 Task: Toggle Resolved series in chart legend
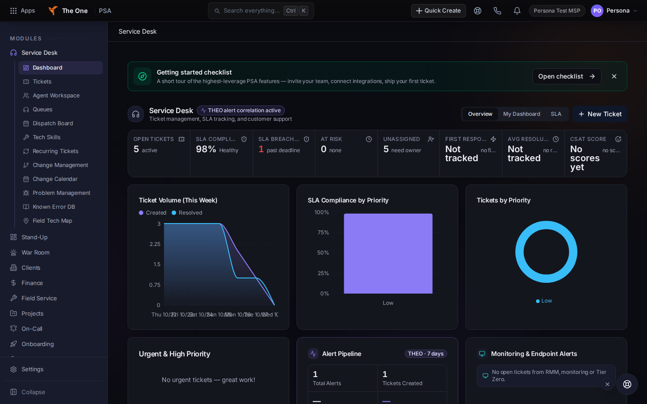[x=187, y=213]
